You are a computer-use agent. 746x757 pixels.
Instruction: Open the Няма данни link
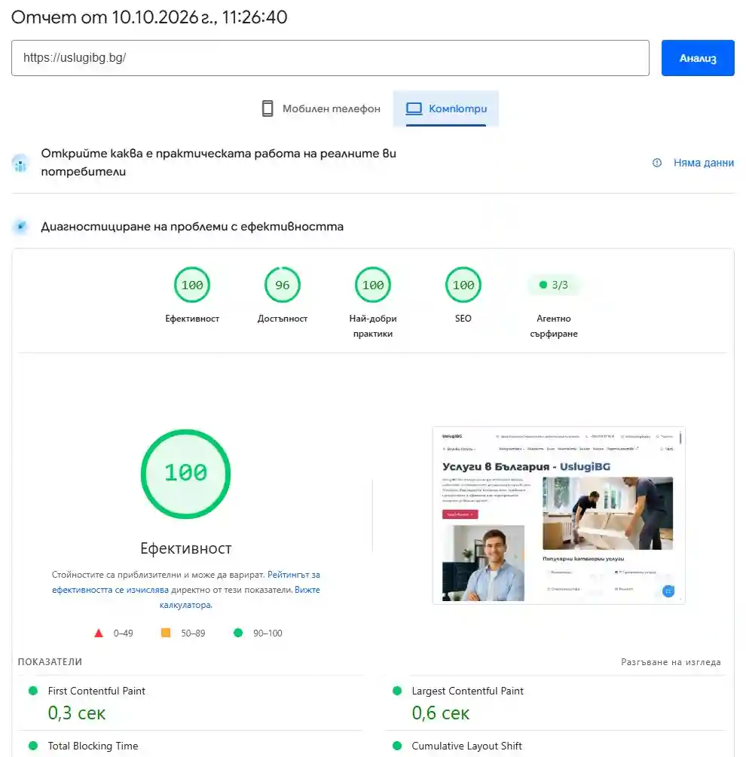point(704,163)
